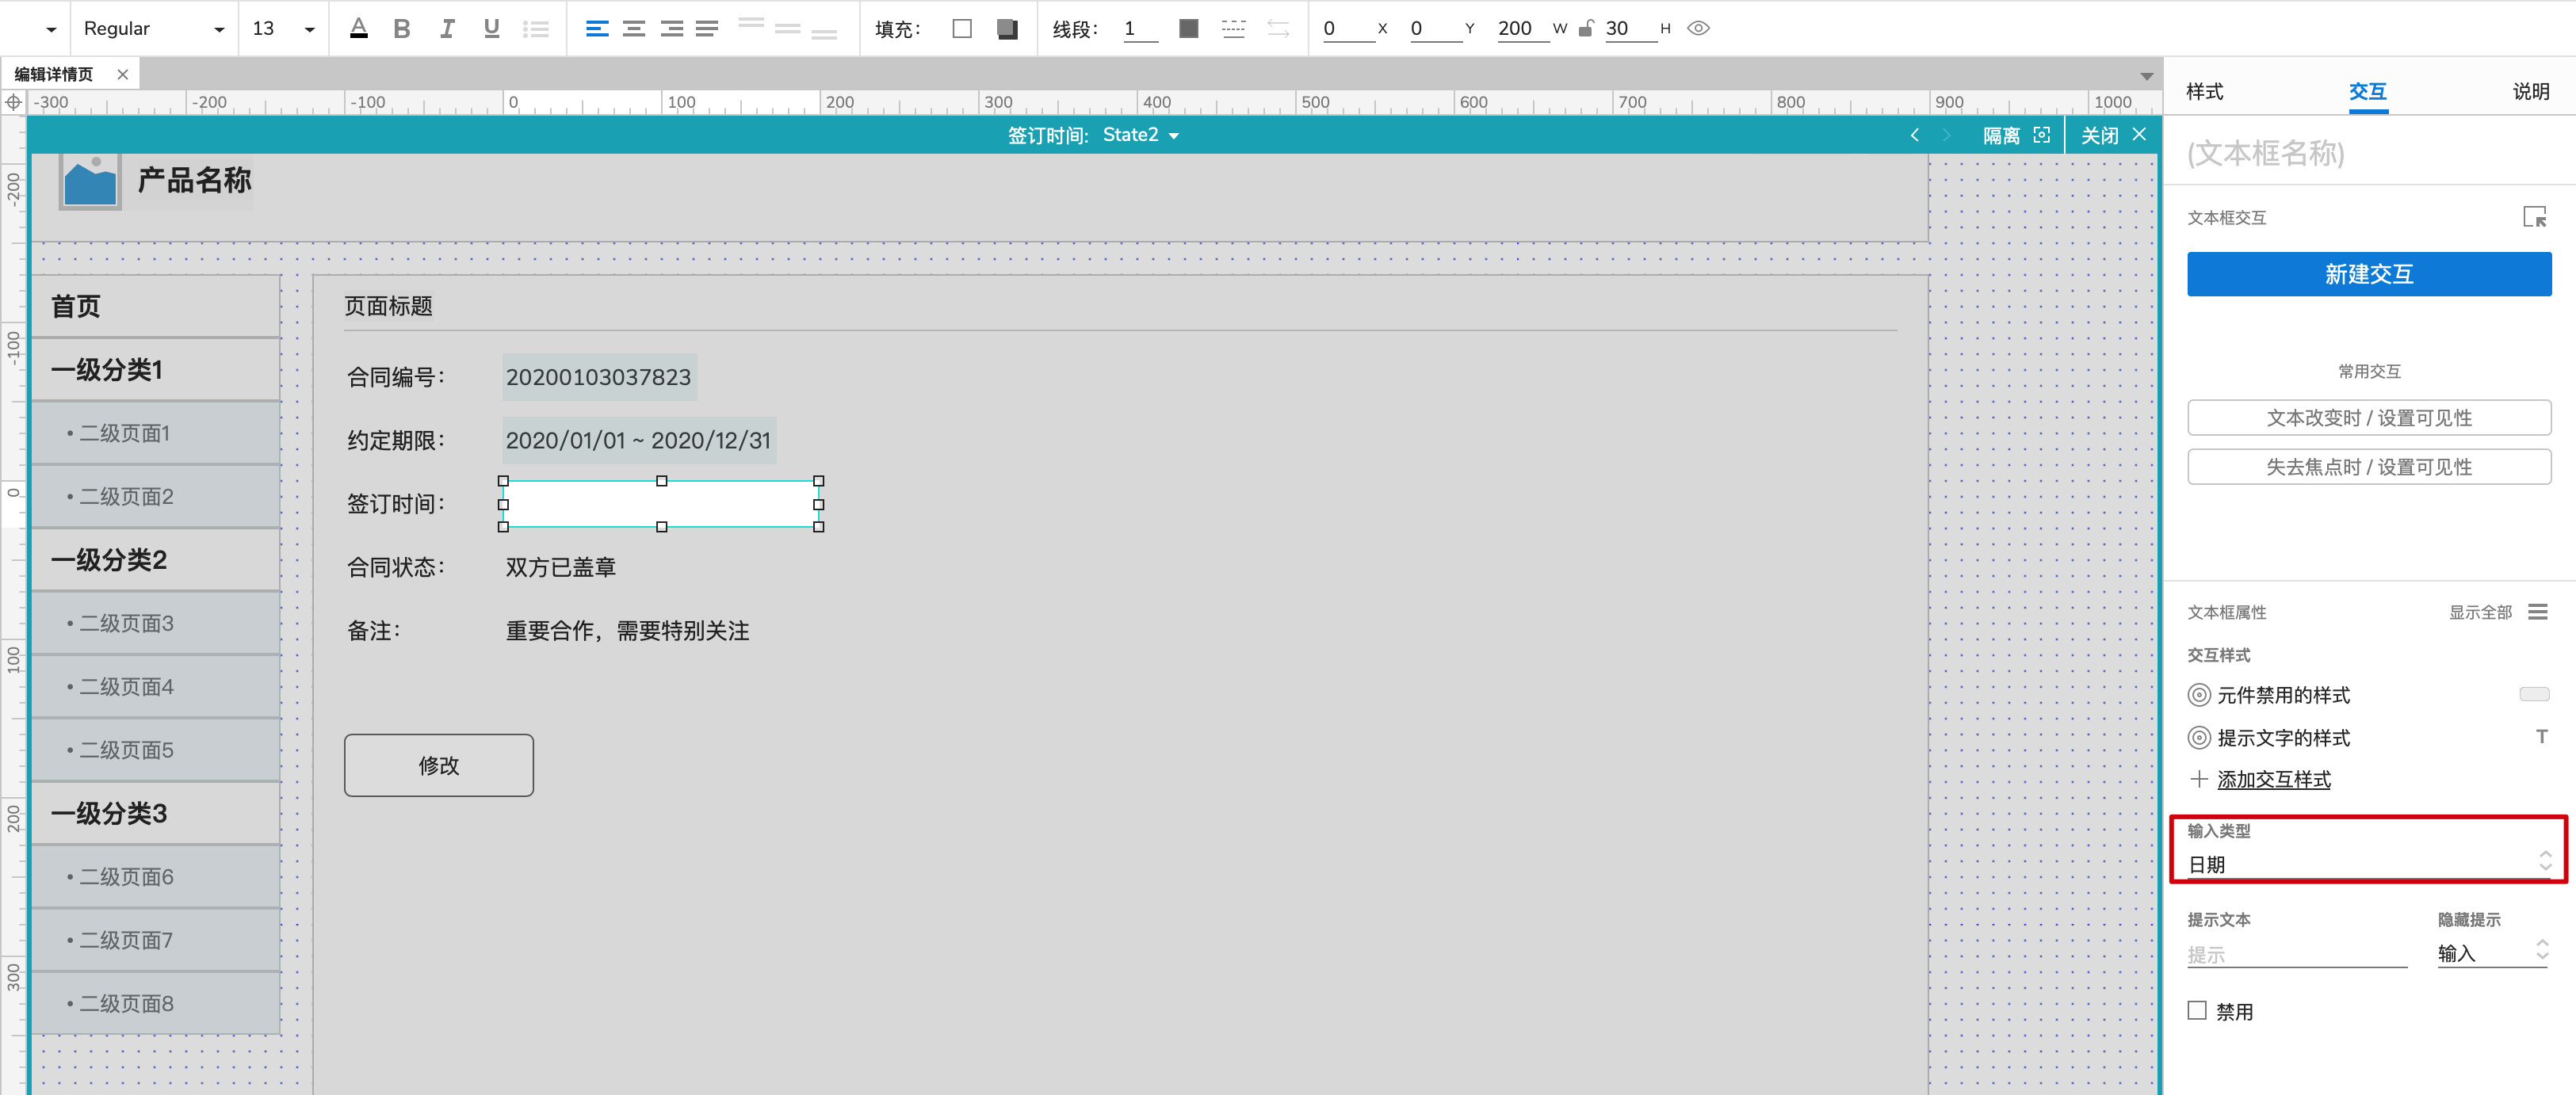The width and height of the screenshot is (2576, 1095).
Task: Open the line color swatch
Action: 1188,28
